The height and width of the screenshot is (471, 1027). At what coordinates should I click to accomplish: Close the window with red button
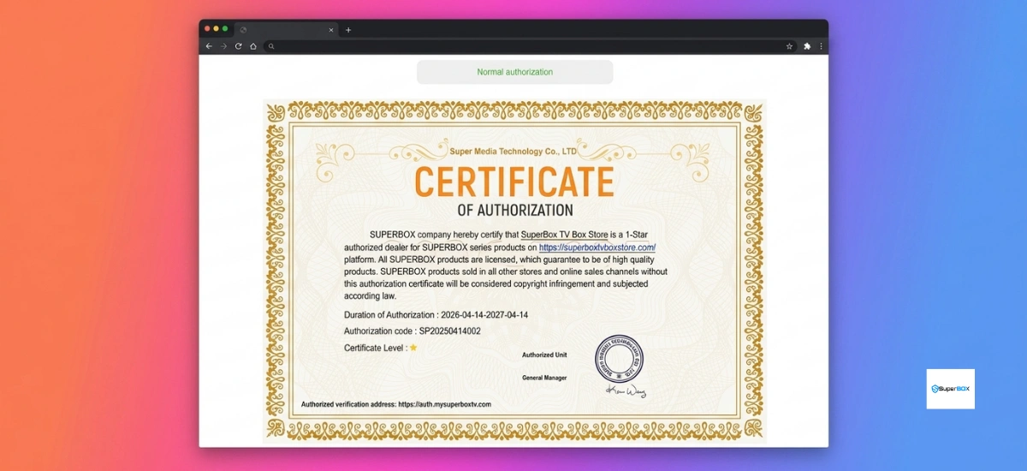(x=207, y=29)
